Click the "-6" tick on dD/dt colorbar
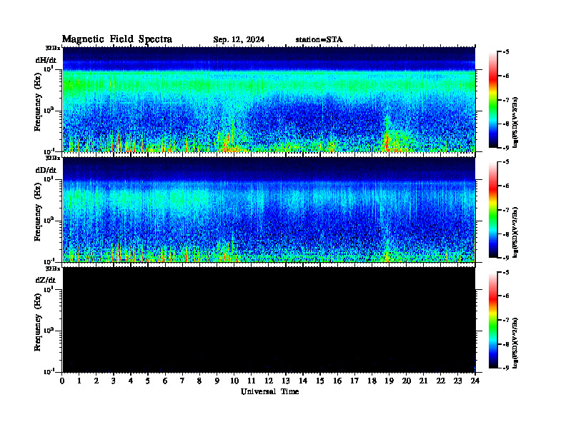Screen dimensions: 566x437 pyautogui.click(x=506, y=186)
